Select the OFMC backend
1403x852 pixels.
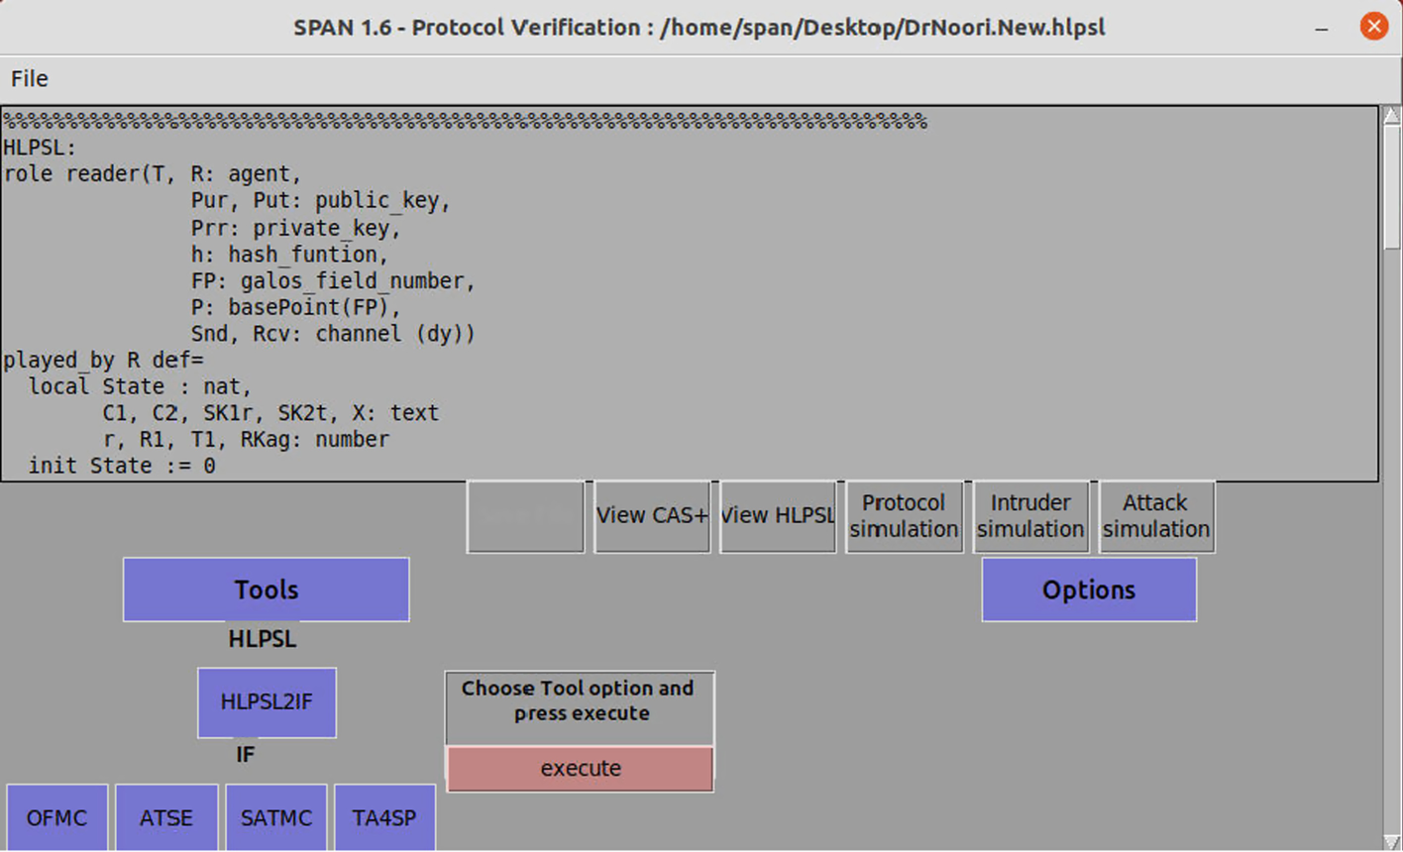pyautogui.click(x=56, y=817)
